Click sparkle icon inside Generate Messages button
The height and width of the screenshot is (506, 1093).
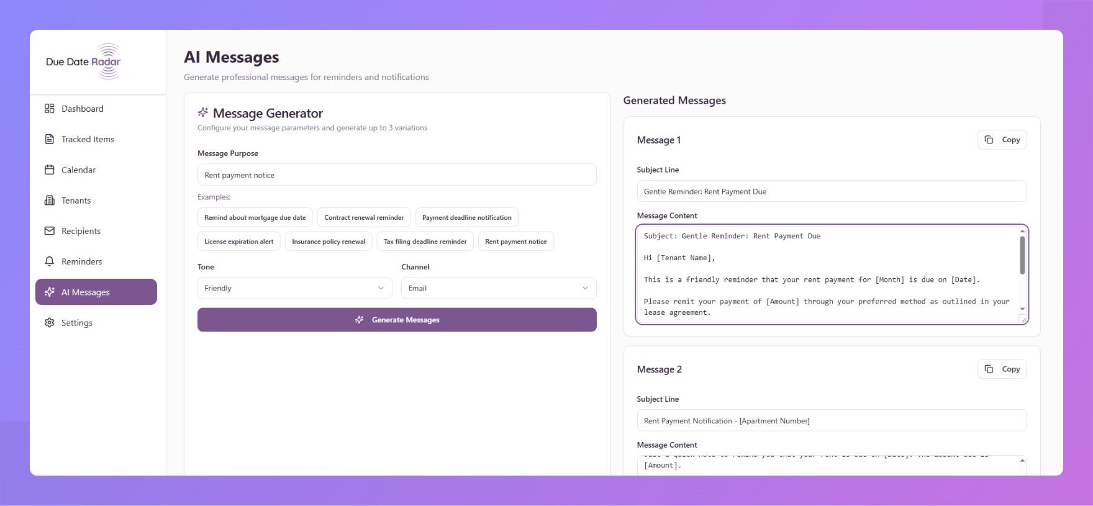[359, 320]
